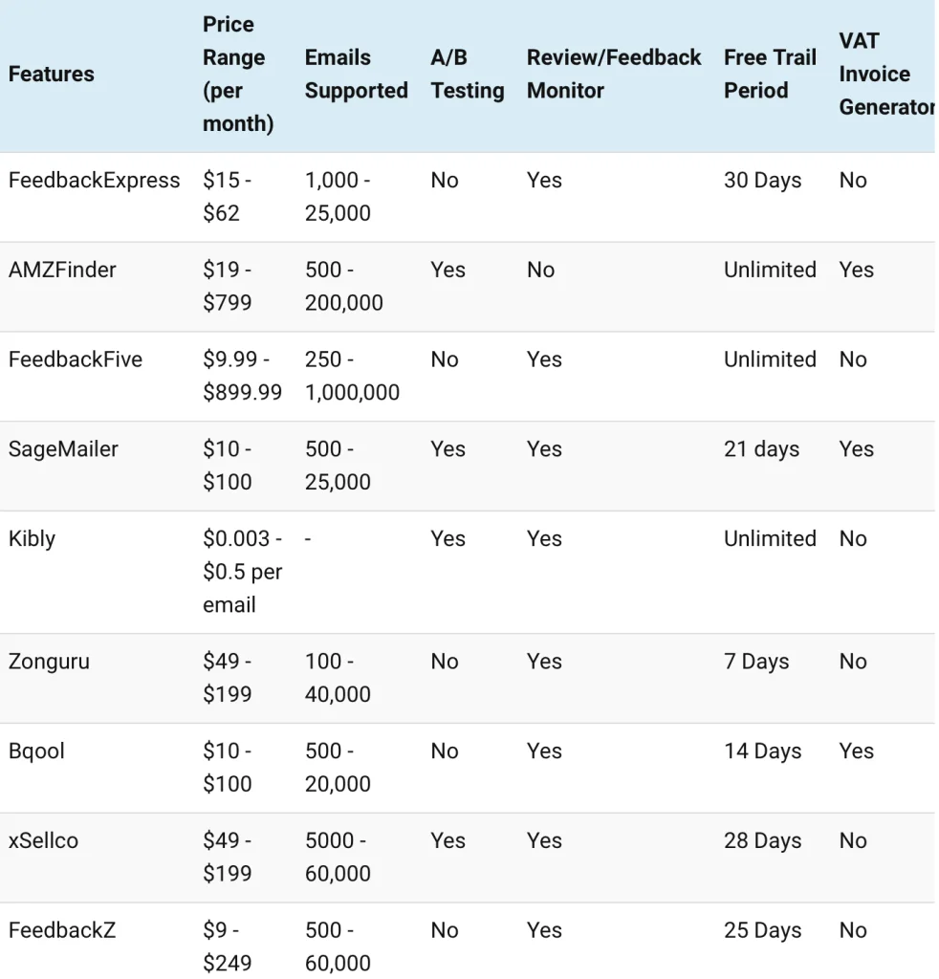Select the Price Range column header
This screenshot has height=979, width=939.
pyautogui.click(x=237, y=75)
